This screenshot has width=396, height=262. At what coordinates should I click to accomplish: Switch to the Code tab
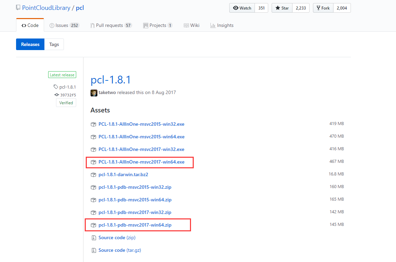(30, 26)
